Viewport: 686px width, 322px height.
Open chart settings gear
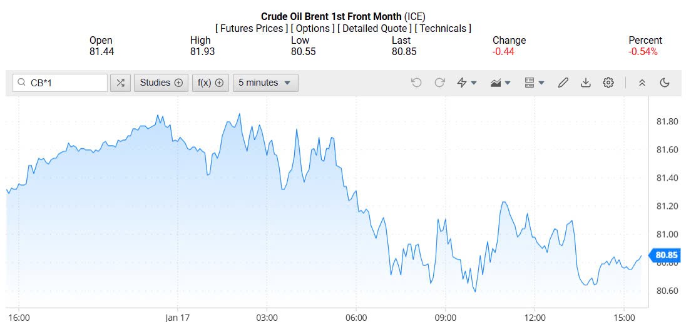pyautogui.click(x=608, y=83)
